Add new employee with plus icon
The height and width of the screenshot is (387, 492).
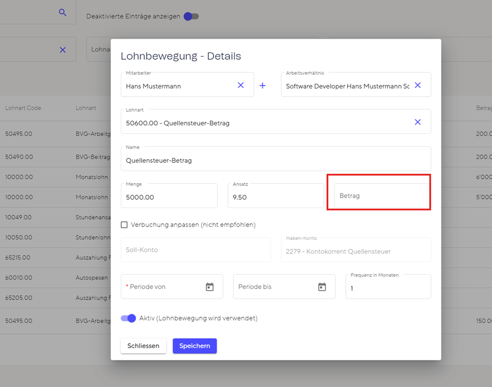coord(262,85)
